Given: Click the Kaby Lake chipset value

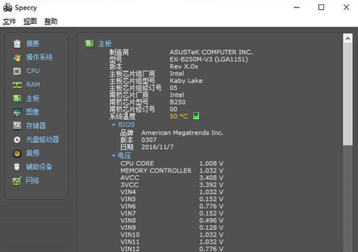Looking at the screenshot, I should tap(186, 81).
